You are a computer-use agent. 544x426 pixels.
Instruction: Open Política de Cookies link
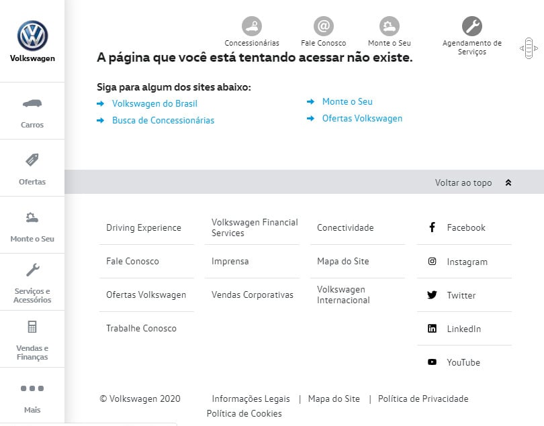(244, 413)
